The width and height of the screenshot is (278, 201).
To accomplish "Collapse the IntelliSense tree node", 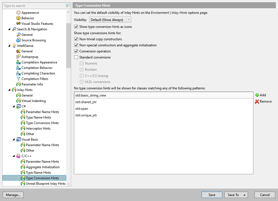I will click(x=9, y=46).
